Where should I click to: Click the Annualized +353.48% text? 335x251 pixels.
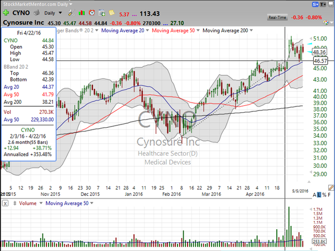(28, 155)
